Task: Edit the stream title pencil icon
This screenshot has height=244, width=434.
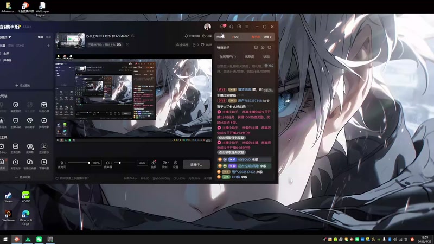Action: pos(132,36)
